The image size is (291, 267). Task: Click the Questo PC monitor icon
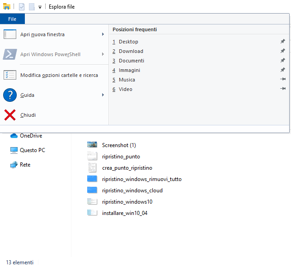tap(14, 150)
